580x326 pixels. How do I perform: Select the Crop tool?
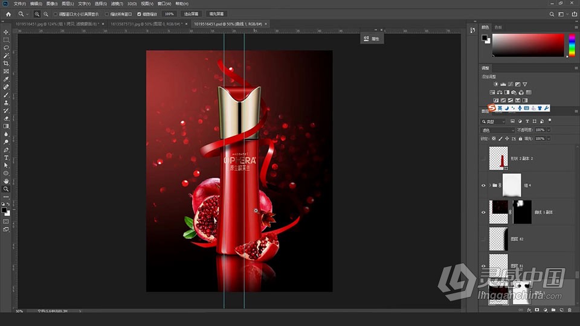point(6,63)
